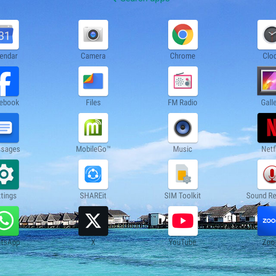
Task: Launch the Camera app
Action: click(x=93, y=34)
